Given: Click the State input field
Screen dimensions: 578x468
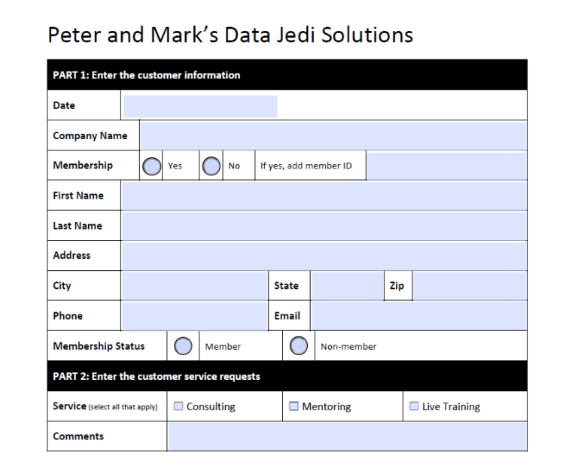Looking at the screenshot, I should point(347,286).
